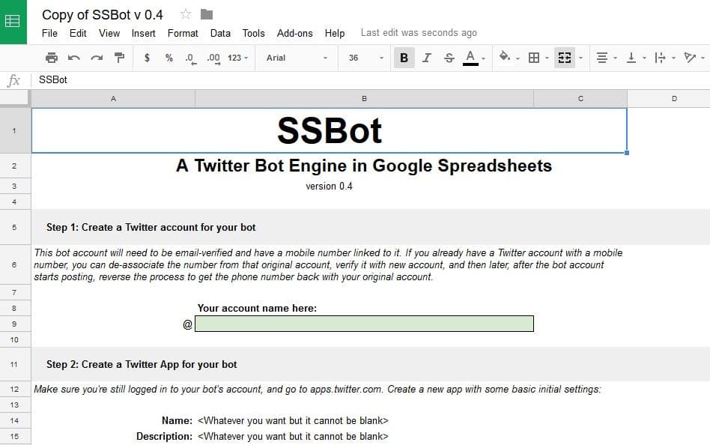Expand borders dropdown arrow
Image resolution: width=710 pixels, height=445 pixels.
[547, 58]
